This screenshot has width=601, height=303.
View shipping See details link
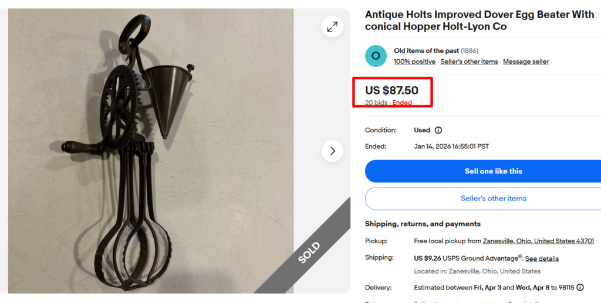pyautogui.click(x=542, y=258)
